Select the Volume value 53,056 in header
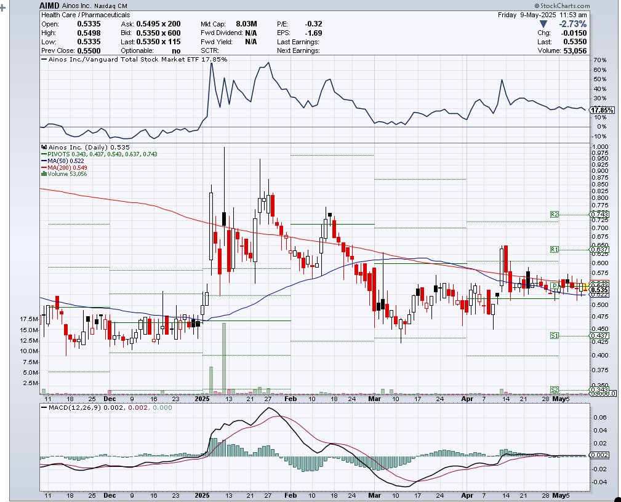This screenshot has height=502, width=621. click(x=575, y=50)
